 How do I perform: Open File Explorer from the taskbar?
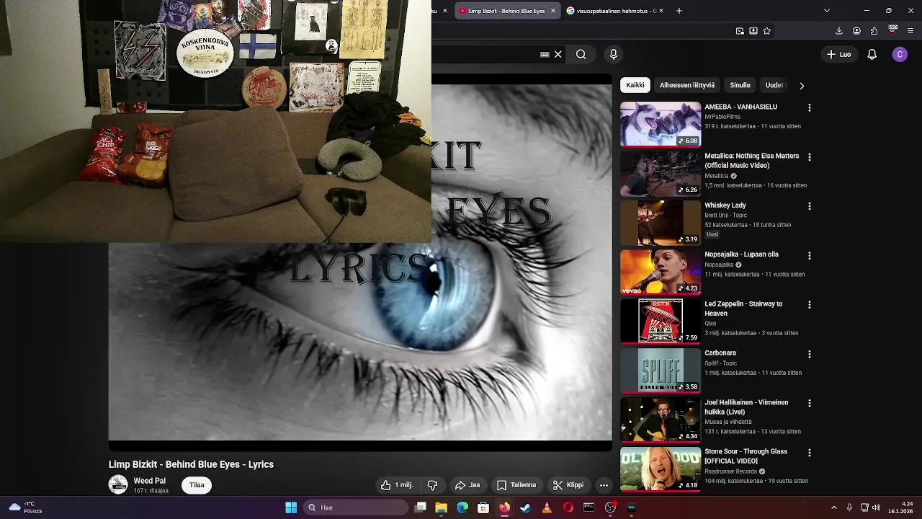tap(441, 507)
